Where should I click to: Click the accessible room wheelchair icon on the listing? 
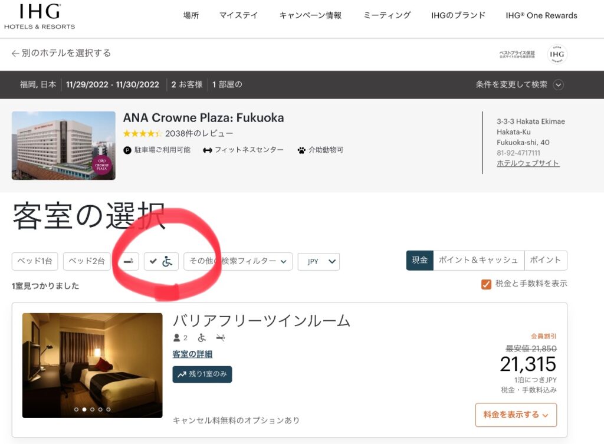[201, 338]
